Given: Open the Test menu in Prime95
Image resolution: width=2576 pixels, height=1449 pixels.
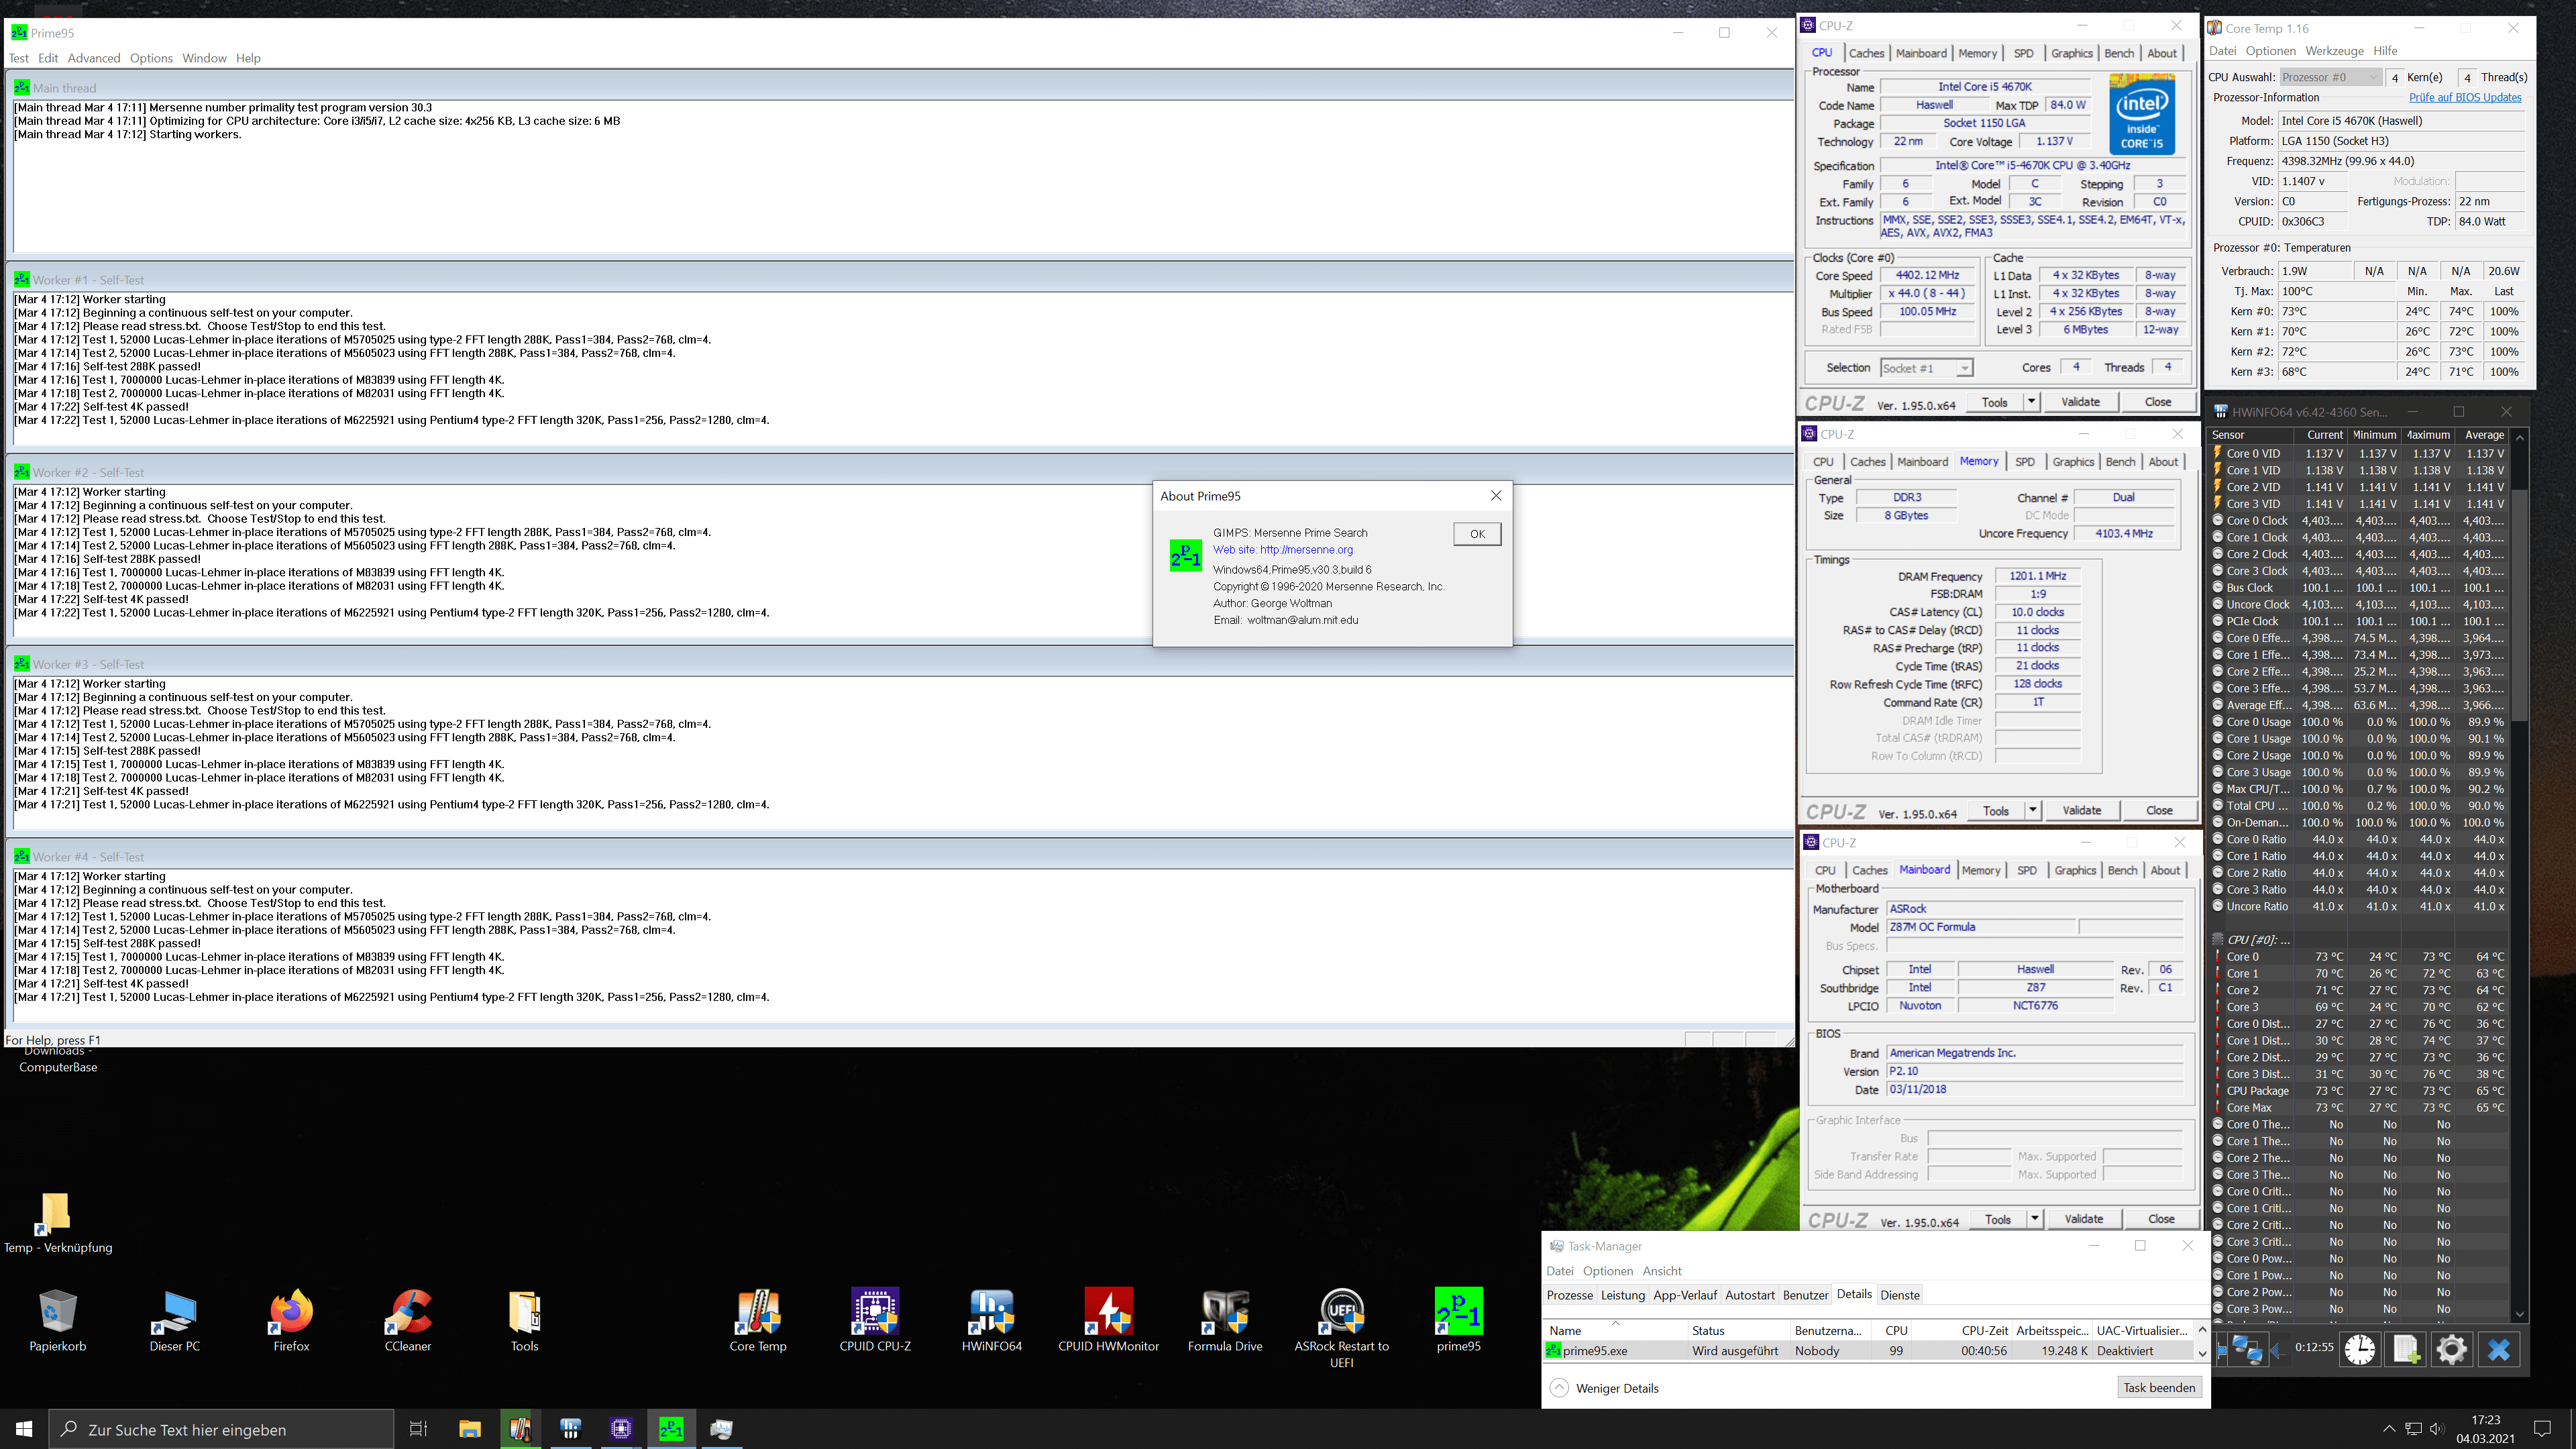Looking at the screenshot, I should 19,58.
